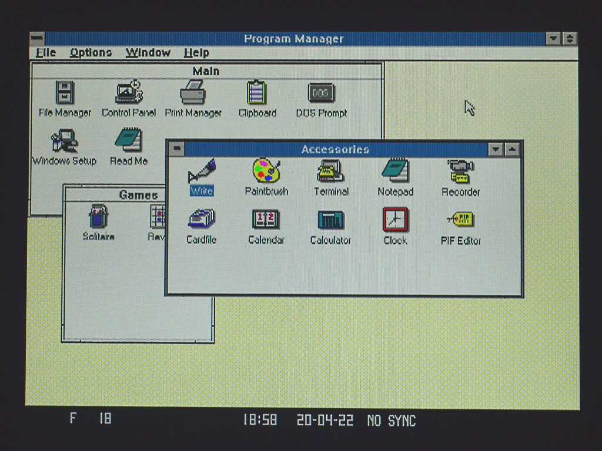Screen dimensions: 602x451
Task: Open the Read Me notepad icon
Action: [129, 140]
